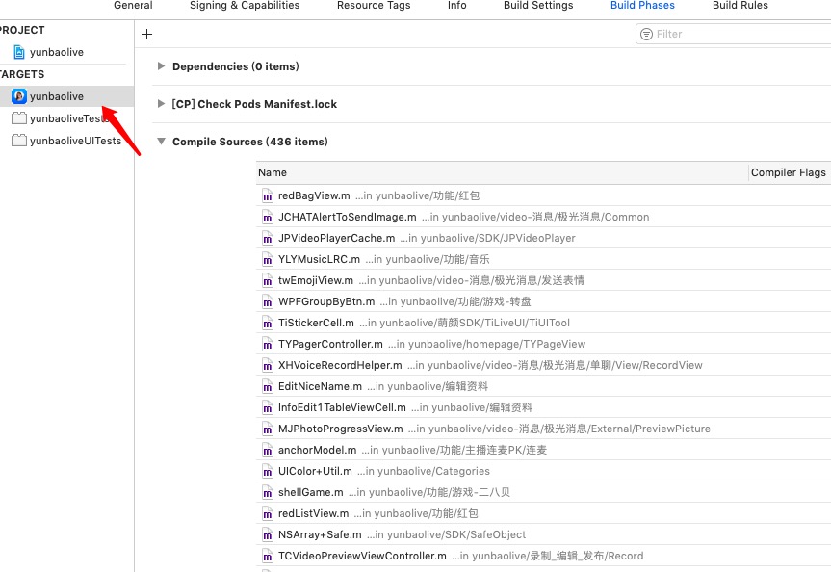Click shellGame.m file icon
The image size is (831, 572).
pos(267,494)
